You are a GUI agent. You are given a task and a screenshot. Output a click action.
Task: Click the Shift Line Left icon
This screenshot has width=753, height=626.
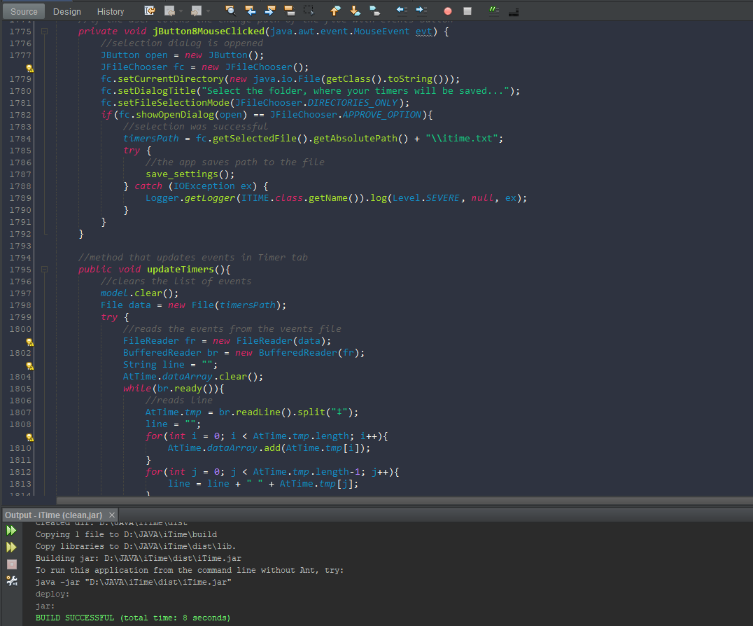[x=401, y=11]
